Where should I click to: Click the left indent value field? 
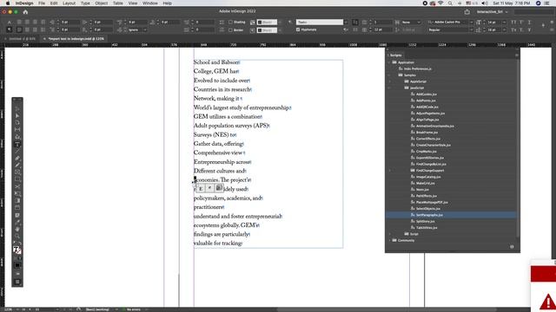click(x=69, y=22)
